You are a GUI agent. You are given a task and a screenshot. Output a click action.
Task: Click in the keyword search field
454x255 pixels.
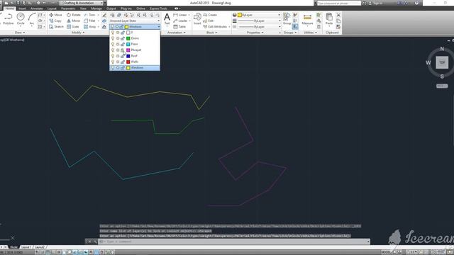pyautogui.click(x=339, y=3)
